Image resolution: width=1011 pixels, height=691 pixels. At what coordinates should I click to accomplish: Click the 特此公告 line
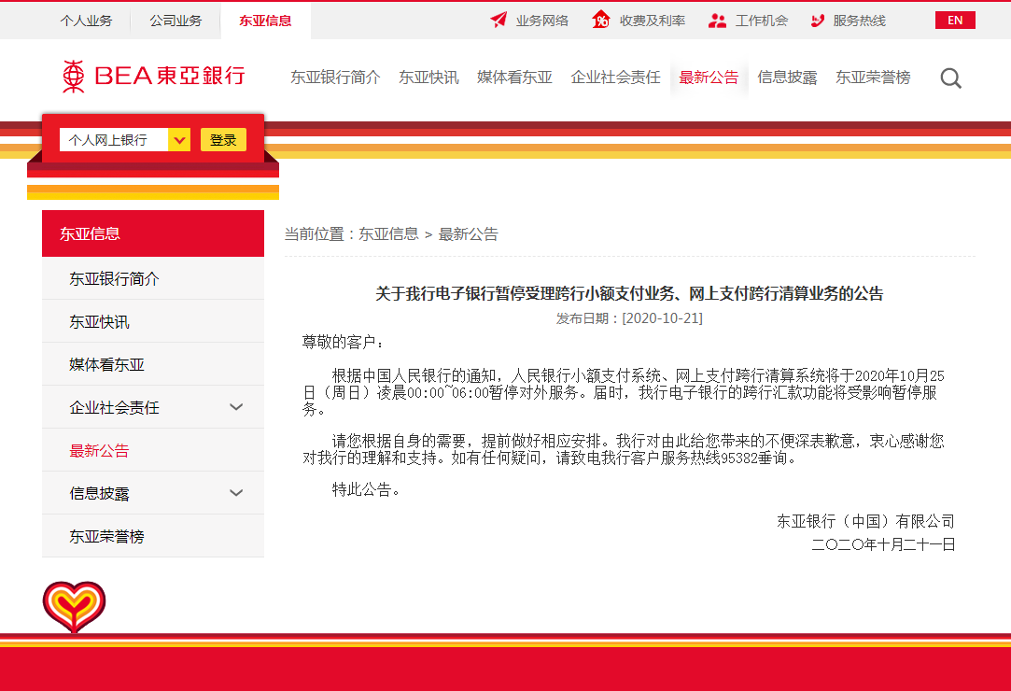(x=366, y=489)
